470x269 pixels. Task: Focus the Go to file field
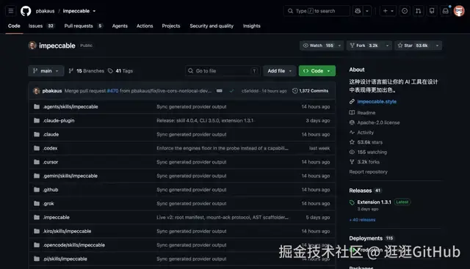click(x=223, y=71)
